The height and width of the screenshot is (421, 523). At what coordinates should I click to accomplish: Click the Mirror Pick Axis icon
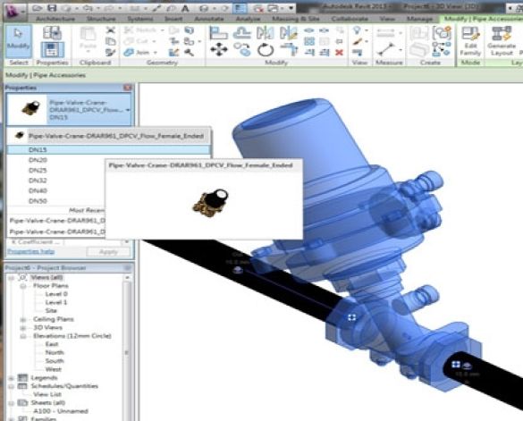[266, 33]
